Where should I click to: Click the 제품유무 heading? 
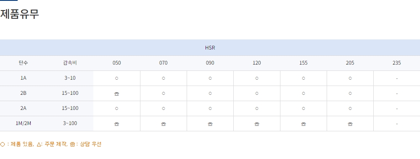click(20, 14)
